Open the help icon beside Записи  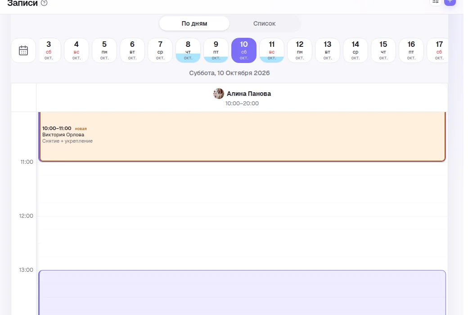point(44,3)
